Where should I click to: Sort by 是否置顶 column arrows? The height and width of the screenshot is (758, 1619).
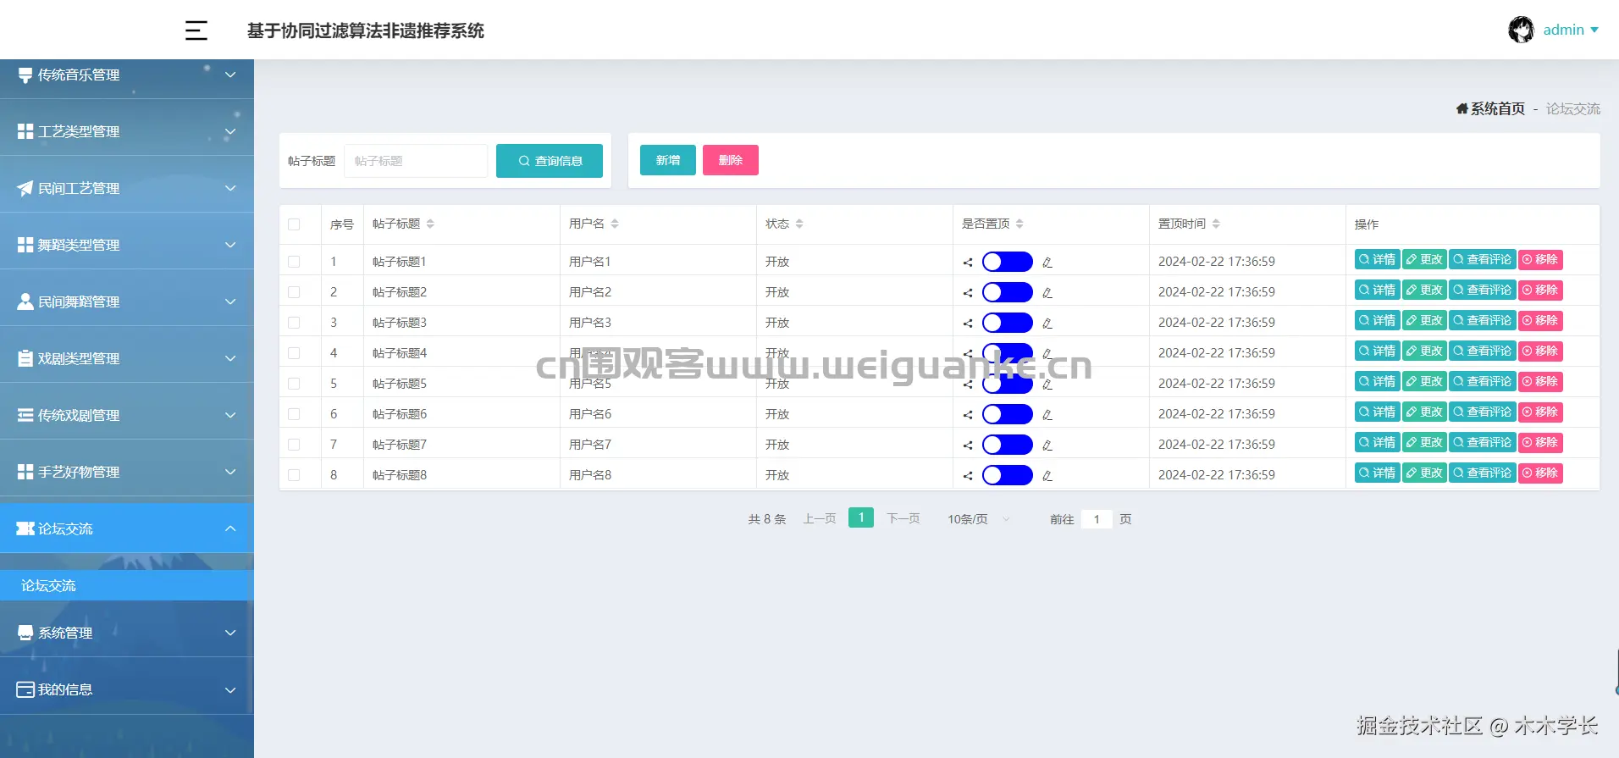tap(1019, 224)
